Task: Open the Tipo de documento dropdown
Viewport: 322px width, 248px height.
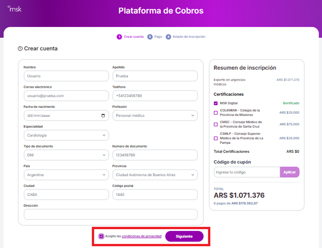Action: (x=67, y=155)
